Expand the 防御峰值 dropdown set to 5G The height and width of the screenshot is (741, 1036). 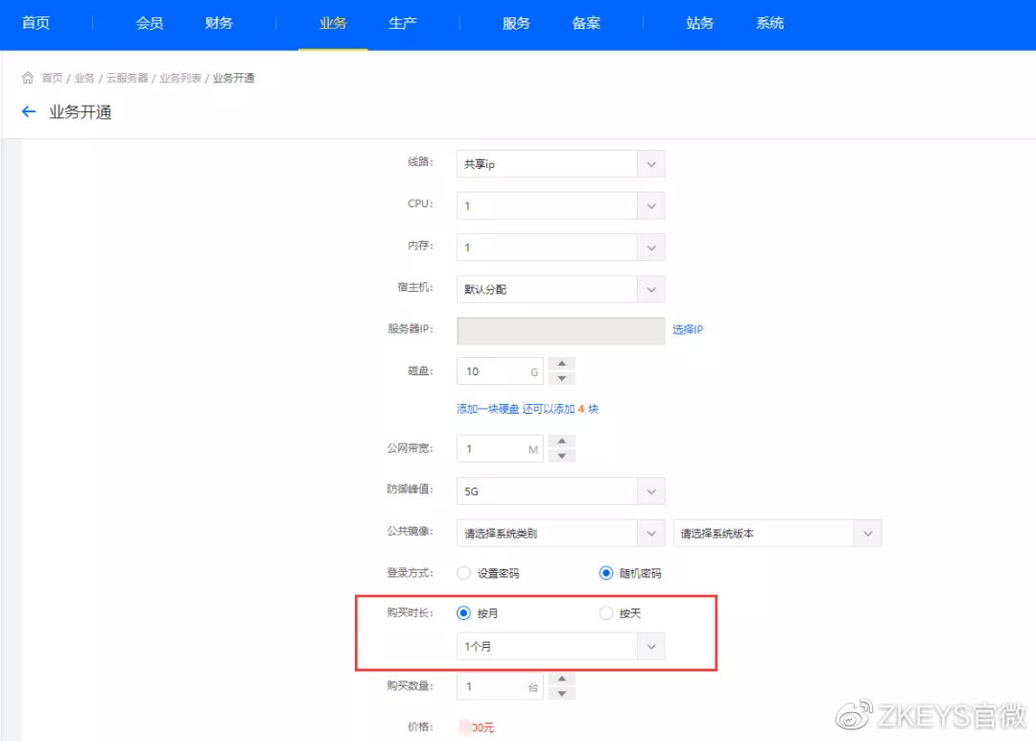pos(652,490)
